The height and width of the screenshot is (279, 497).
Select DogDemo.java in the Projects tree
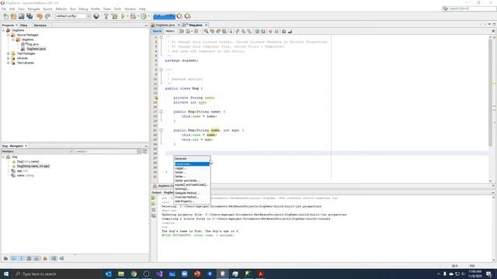pyautogui.click(x=36, y=49)
